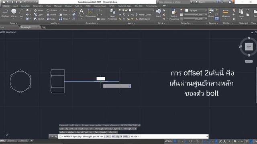
Task: Activate the Stretch command
Action: tap(39, 19)
